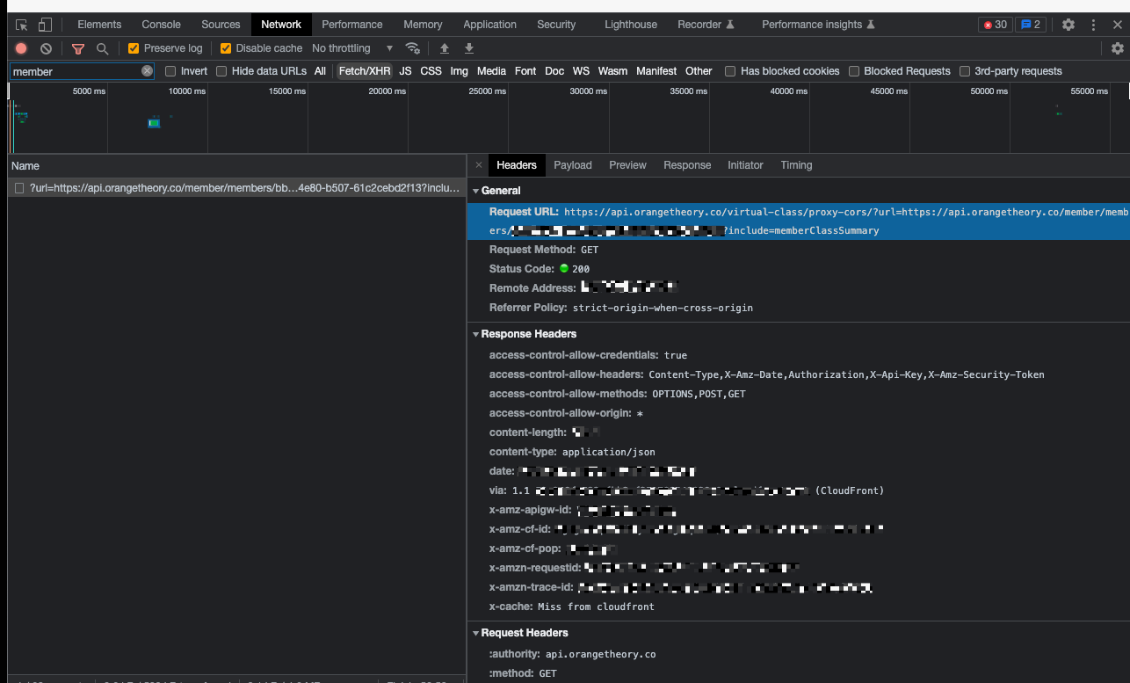This screenshot has width=1130, height=683.
Task: Close the request details pane
Action: (479, 165)
